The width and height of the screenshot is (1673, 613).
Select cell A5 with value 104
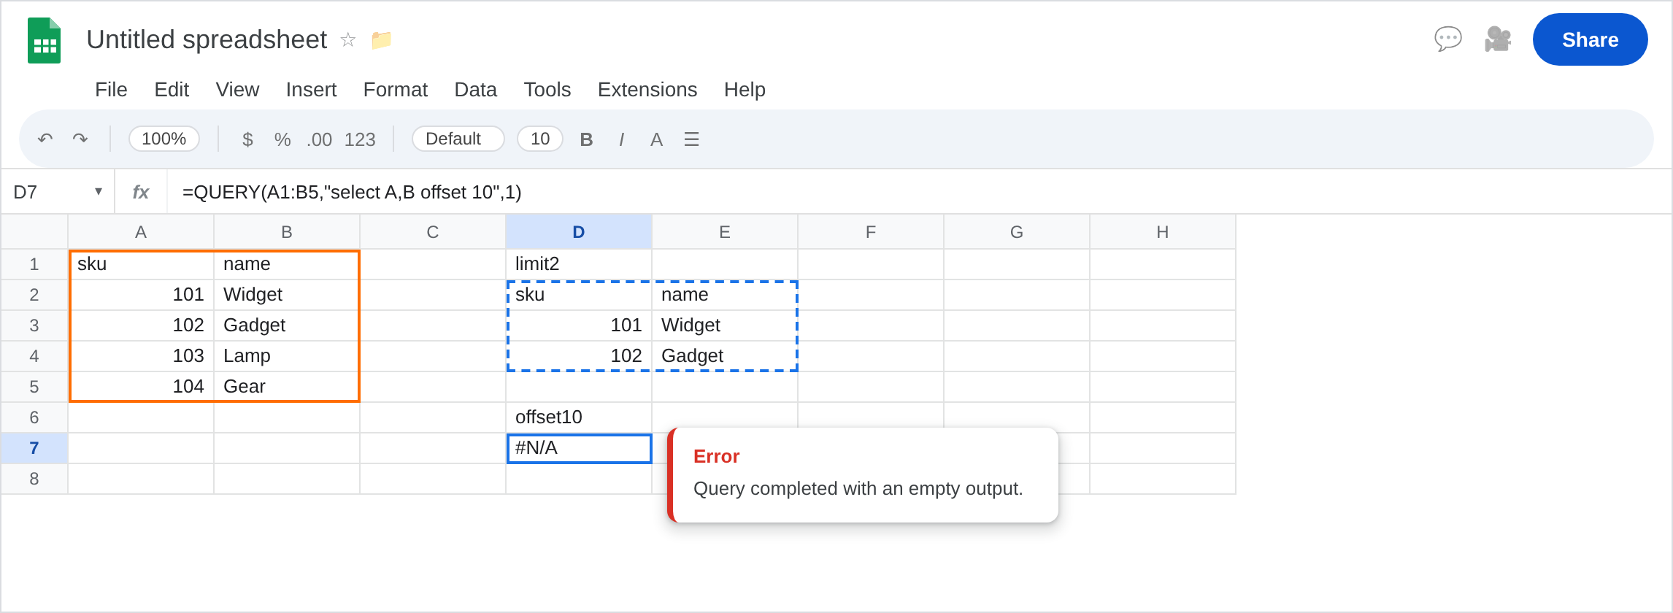[x=141, y=387]
